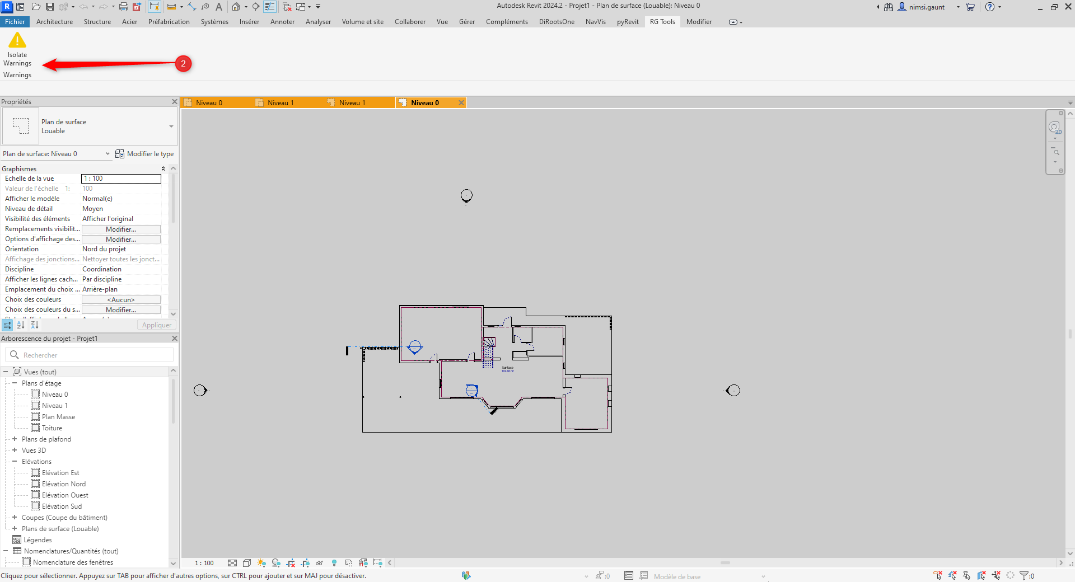Open the Plan de surface Louable type selector

coord(90,126)
